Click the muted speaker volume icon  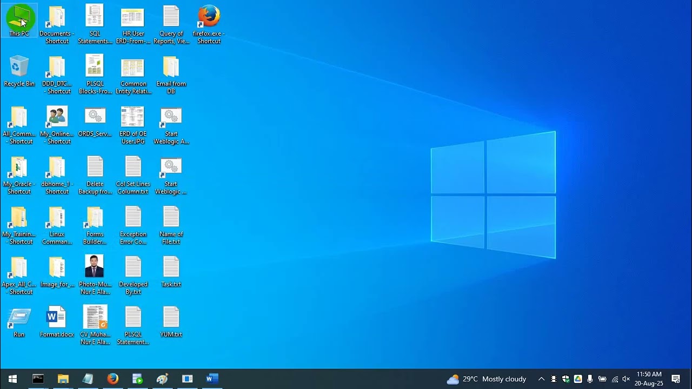(x=627, y=379)
